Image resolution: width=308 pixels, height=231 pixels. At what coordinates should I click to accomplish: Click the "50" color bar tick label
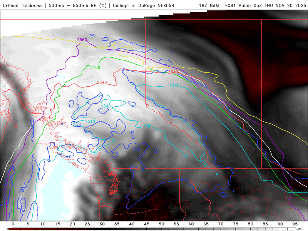pyautogui.click(x=161, y=224)
